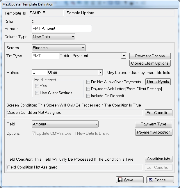Click the Payment Allocation button

pos(153,132)
